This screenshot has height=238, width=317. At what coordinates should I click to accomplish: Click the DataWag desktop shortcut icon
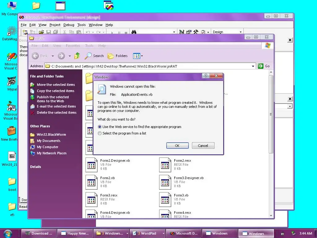coord(12,31)
